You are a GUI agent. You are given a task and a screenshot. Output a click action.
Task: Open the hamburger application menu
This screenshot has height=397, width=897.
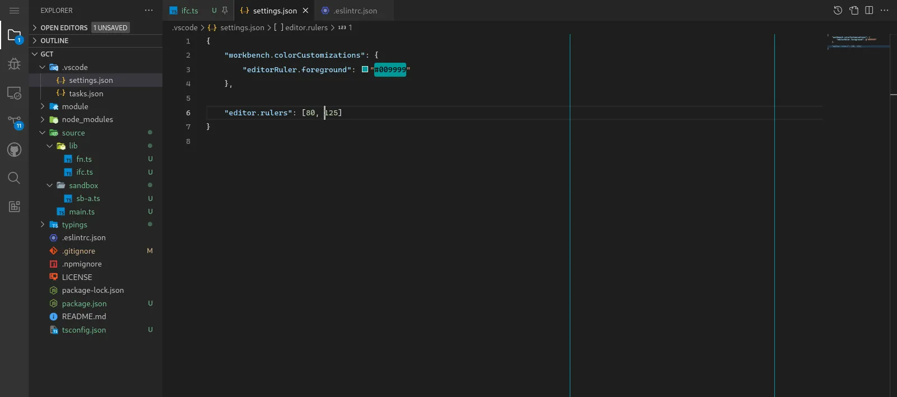[14, 11]
